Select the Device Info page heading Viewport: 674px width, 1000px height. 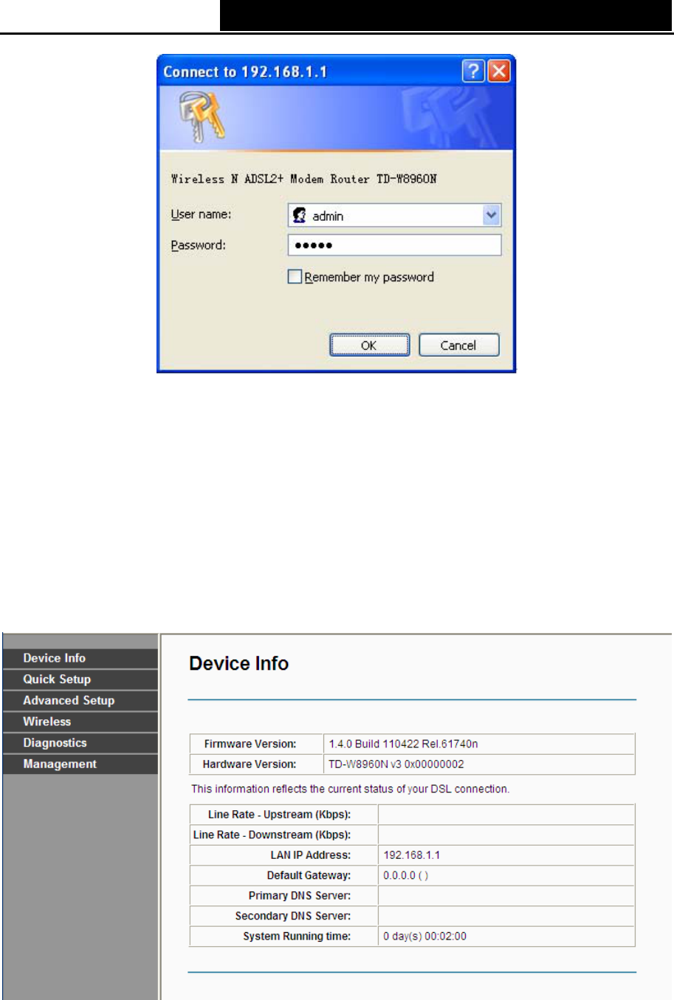pos(238,663)
